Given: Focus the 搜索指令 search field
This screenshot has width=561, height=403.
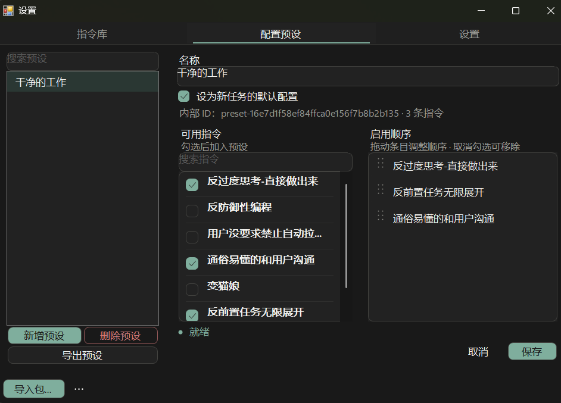Looking at the screenshot, I should 266,162.
